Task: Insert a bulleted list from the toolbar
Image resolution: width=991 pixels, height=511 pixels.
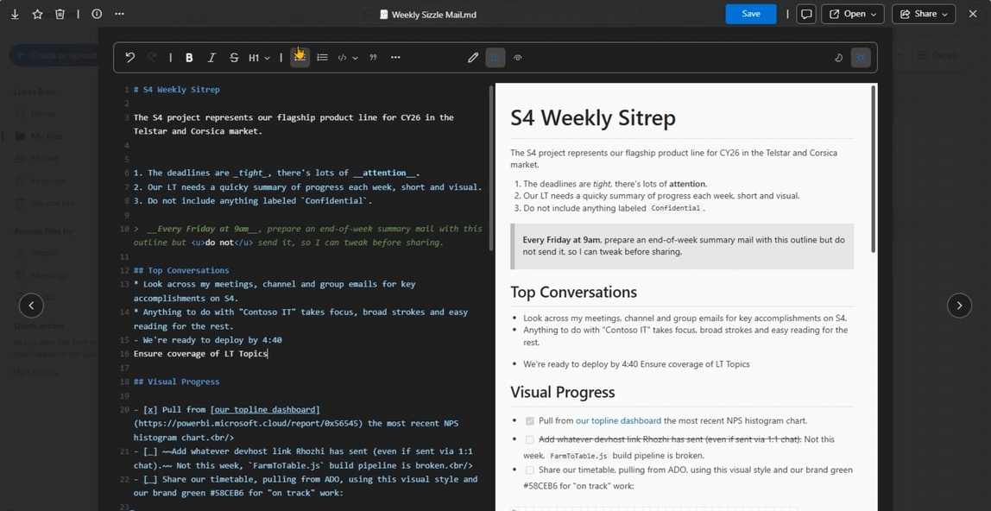Action: 322,58
